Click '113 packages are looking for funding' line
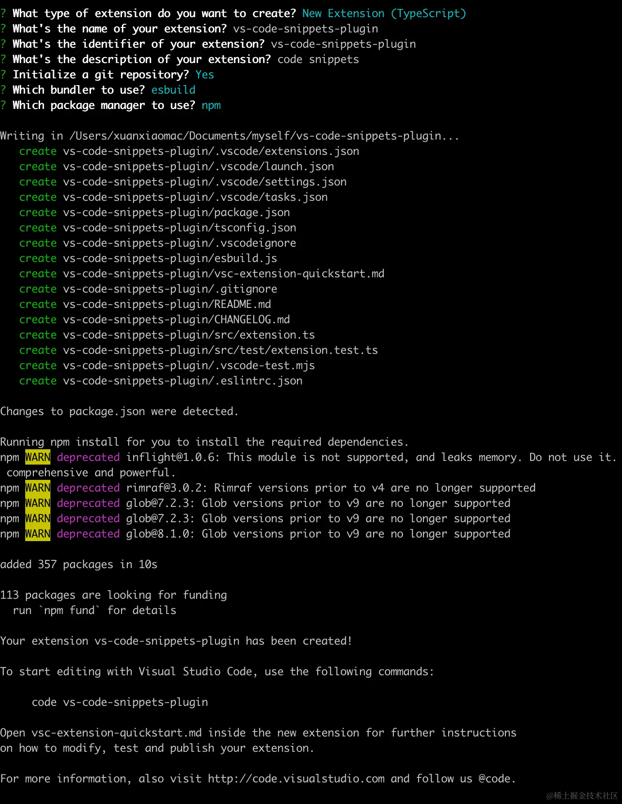622x804 pixels. coord(113,595)
